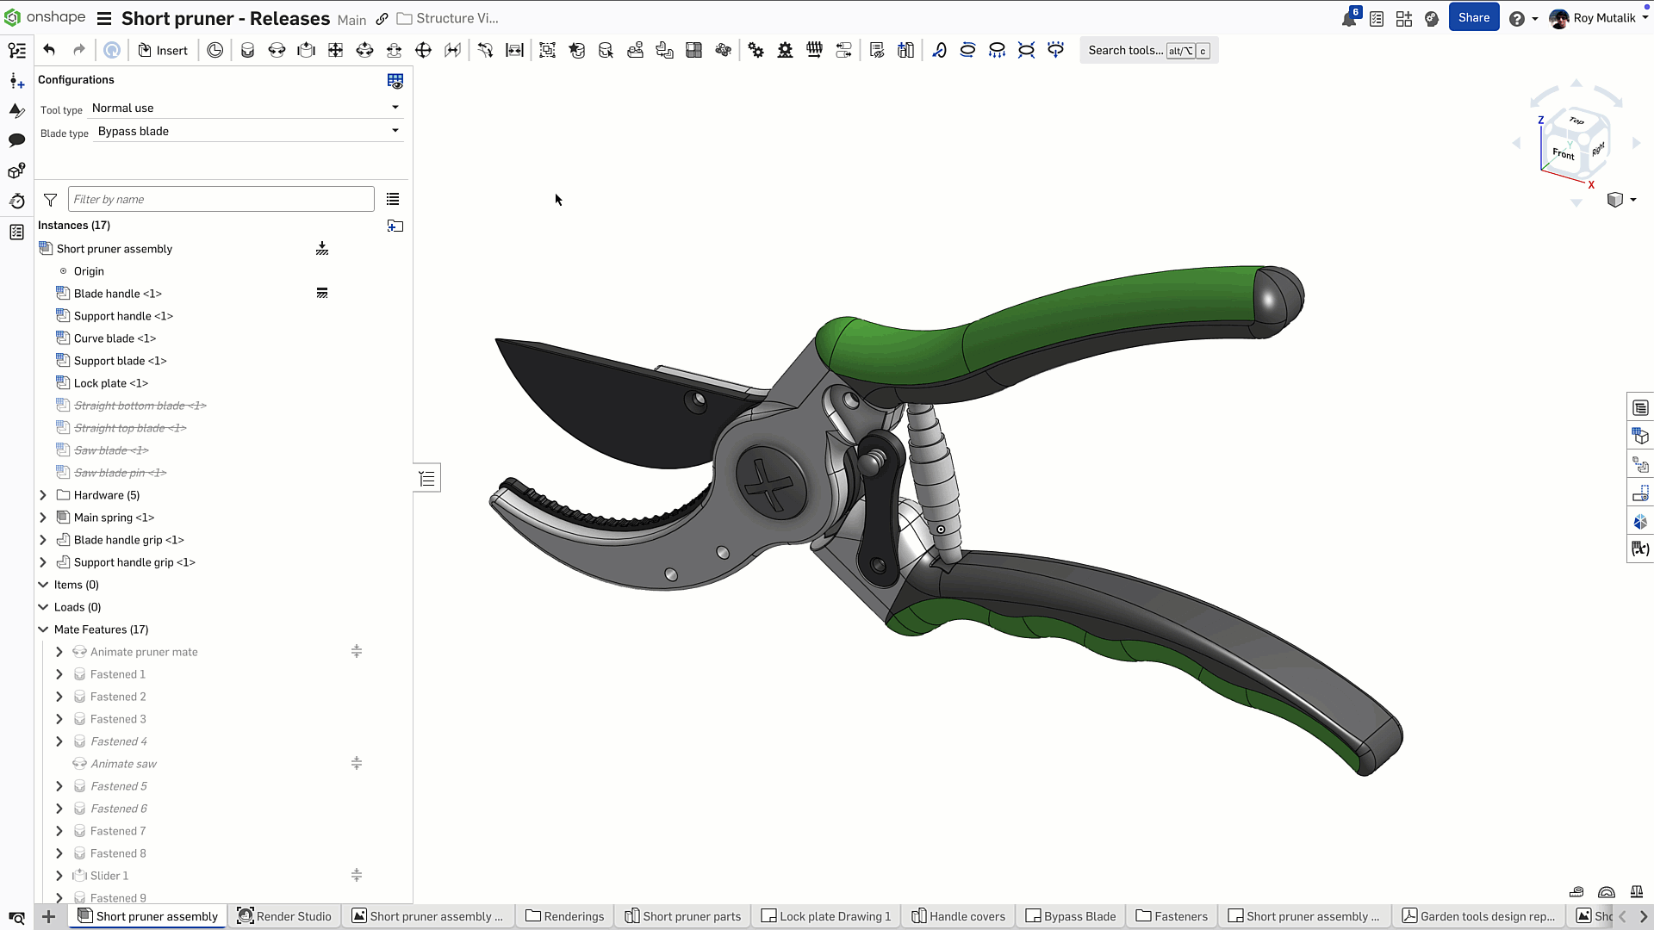Open the Tool type dropdown
Viewport: 1654px width, 930px height.
point(246,108)
